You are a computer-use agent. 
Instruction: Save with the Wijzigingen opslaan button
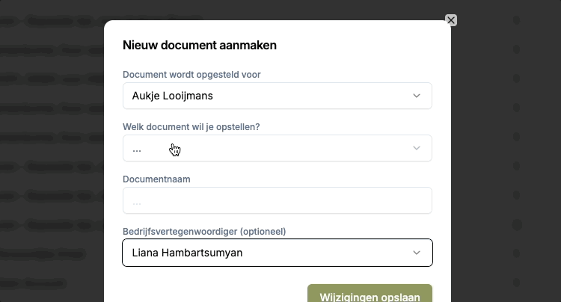click(370, 295)
